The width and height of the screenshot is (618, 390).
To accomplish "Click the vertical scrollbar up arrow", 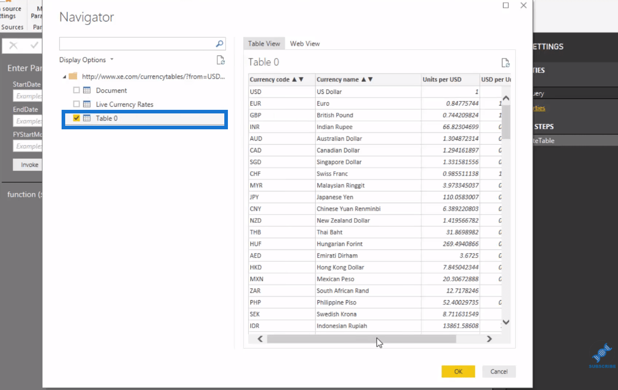I will pos(506,98).
